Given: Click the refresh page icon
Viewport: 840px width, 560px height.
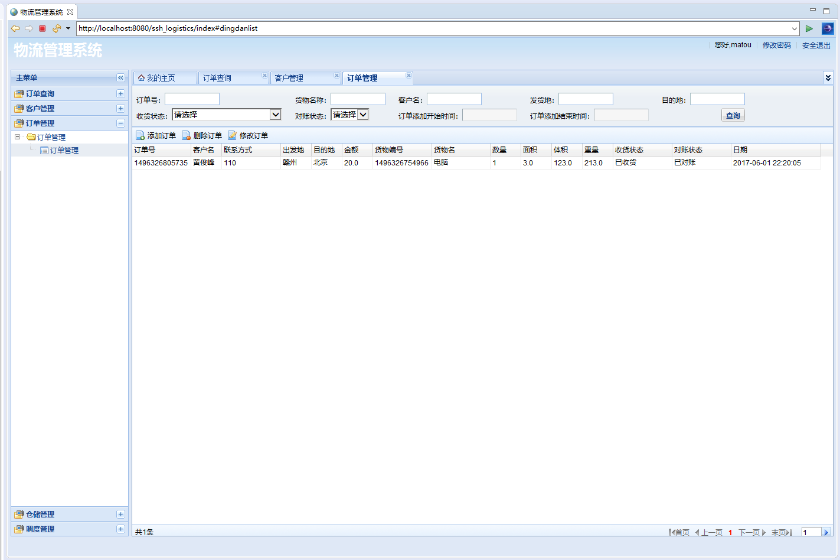Looking at the screenshot, I should click(56, 28).
